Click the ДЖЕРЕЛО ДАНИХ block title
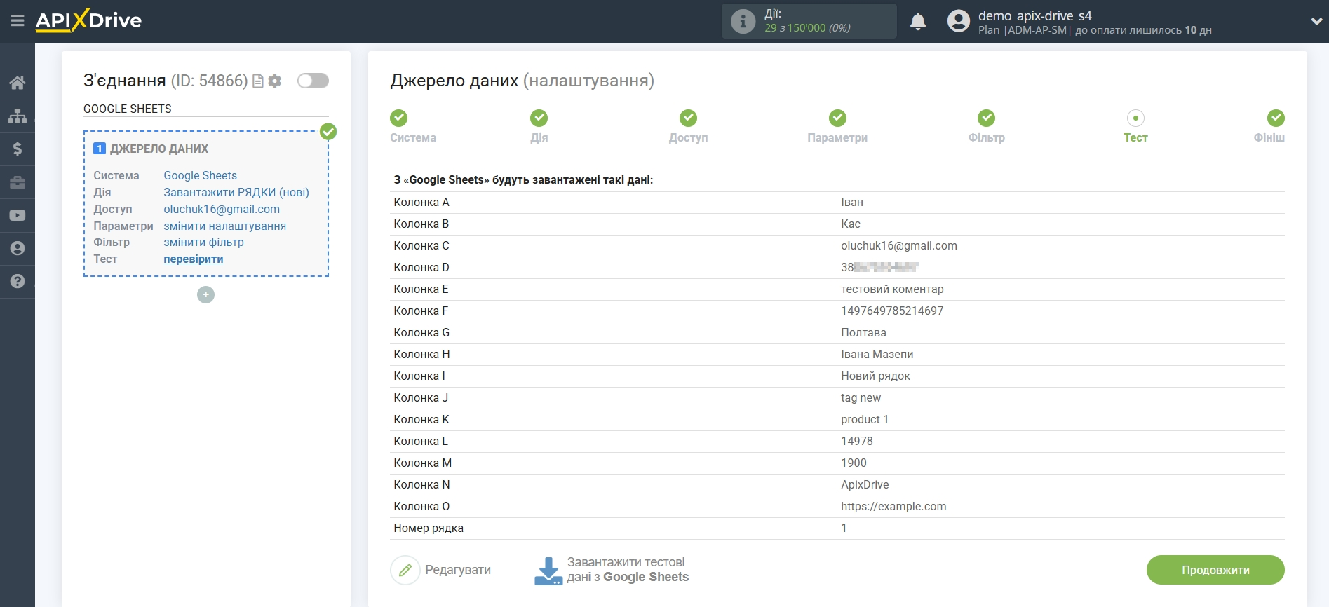Screen dimensions: 1329x607 (159, 149)
